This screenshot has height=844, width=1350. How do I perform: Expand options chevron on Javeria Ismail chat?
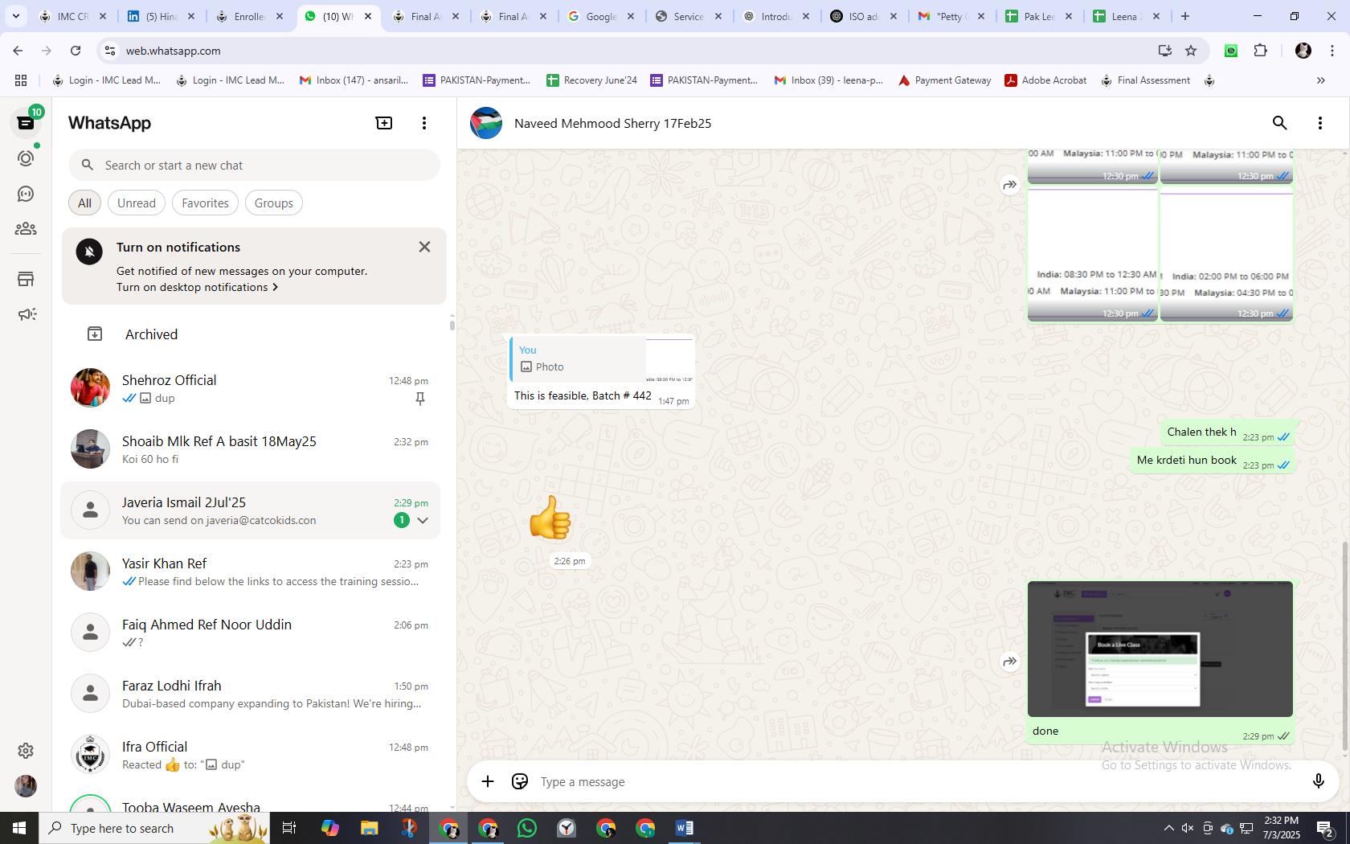click(x=423, y=520)
